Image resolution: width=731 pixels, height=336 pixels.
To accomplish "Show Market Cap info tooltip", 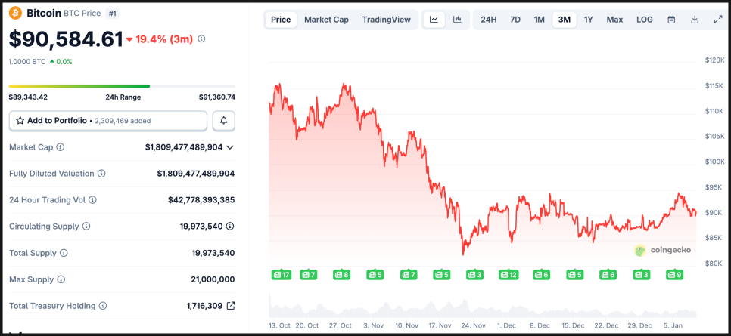I will pos(61,147).
